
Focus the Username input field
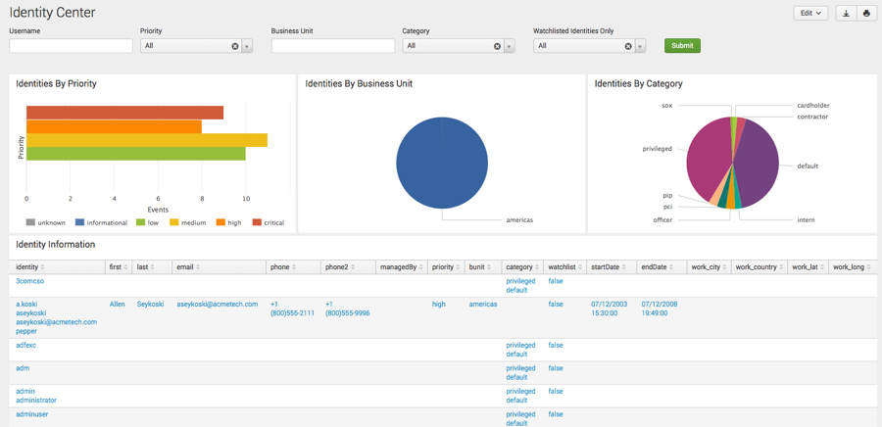[x=71, y=46]
